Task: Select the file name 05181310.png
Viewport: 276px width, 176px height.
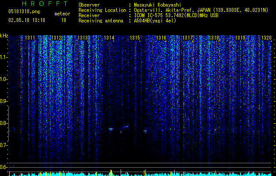Action: point(24,11)
